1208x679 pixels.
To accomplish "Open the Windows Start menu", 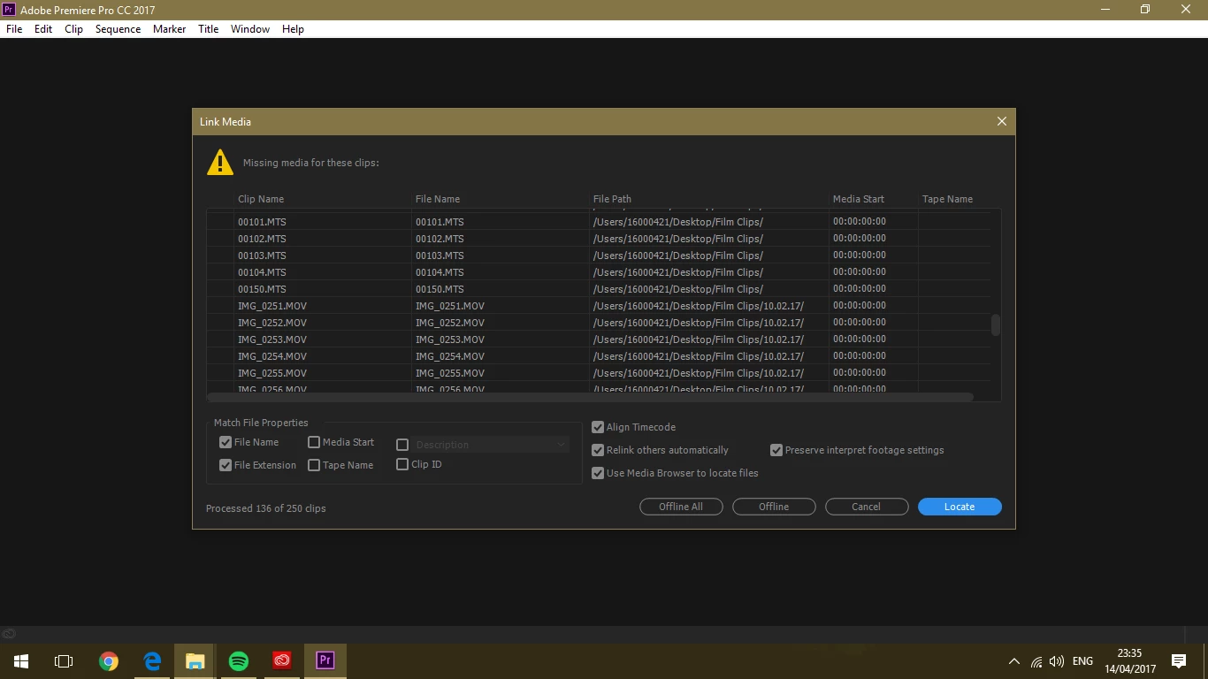I will (20, 661).
